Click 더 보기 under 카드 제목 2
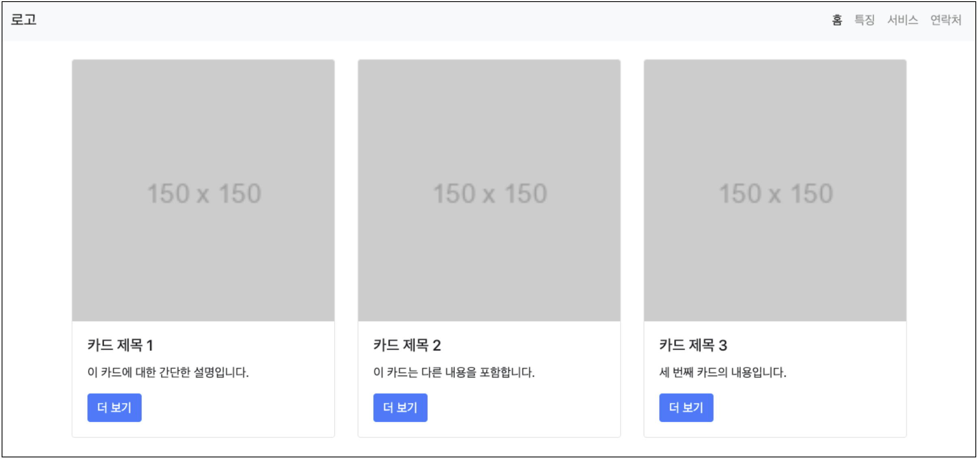Image resolution: width=977 pixels, height=459 pixels. click(x=400, y=407)
